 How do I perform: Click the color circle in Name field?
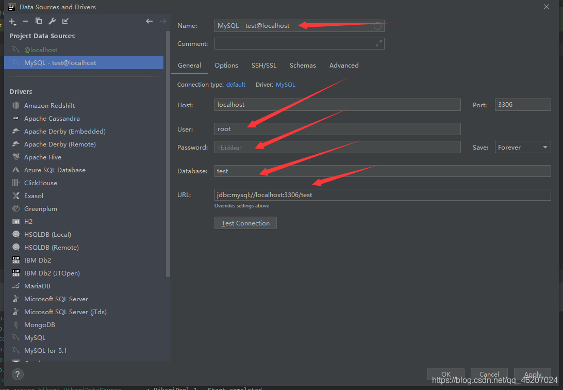[377, 26]
